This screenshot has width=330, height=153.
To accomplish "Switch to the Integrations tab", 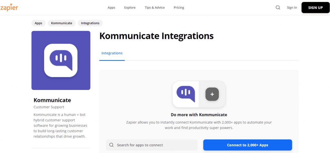I will point(112,53).
